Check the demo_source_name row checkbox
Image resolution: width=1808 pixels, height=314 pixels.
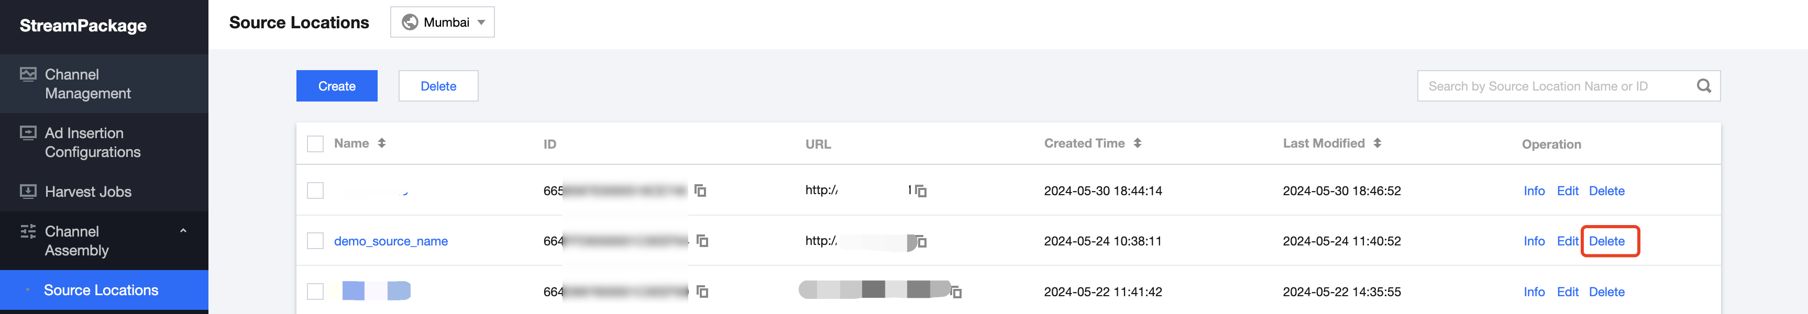click(315, 241)
